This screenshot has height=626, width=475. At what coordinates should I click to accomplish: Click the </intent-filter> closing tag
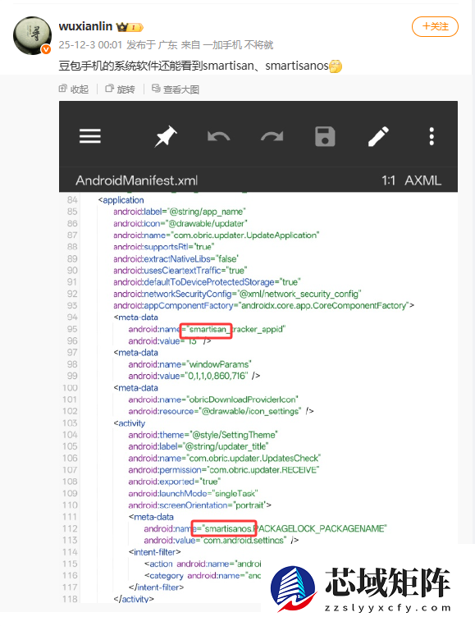(x=156, y=587)
